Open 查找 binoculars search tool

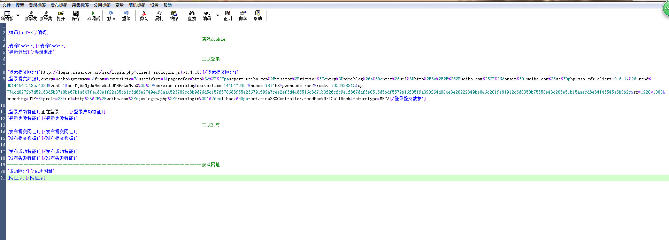click(192, 15)
